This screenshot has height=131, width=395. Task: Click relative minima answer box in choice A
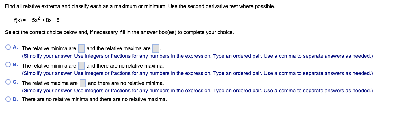[81, 48]
